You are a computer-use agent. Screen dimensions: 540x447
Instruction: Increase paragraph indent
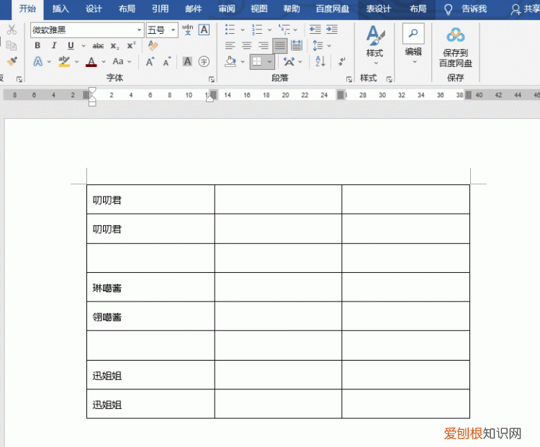coord(332,30)
